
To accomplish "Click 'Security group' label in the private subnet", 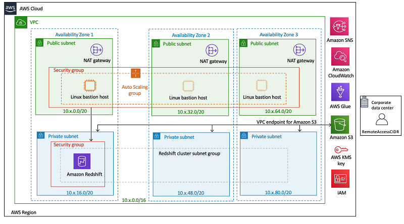I will (x=69, y=145).
